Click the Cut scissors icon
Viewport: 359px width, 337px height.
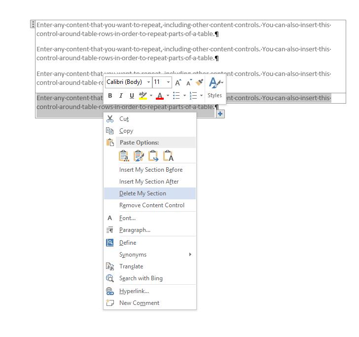[x=110, y=119]
